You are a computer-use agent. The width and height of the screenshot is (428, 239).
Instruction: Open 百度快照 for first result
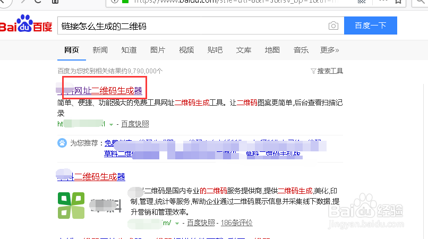click(x=135, y=124)
